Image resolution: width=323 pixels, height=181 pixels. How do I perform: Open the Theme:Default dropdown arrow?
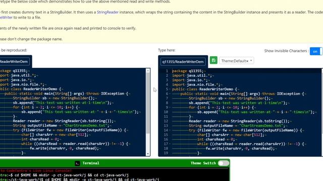pyautogui.click(x=251, y=60)
